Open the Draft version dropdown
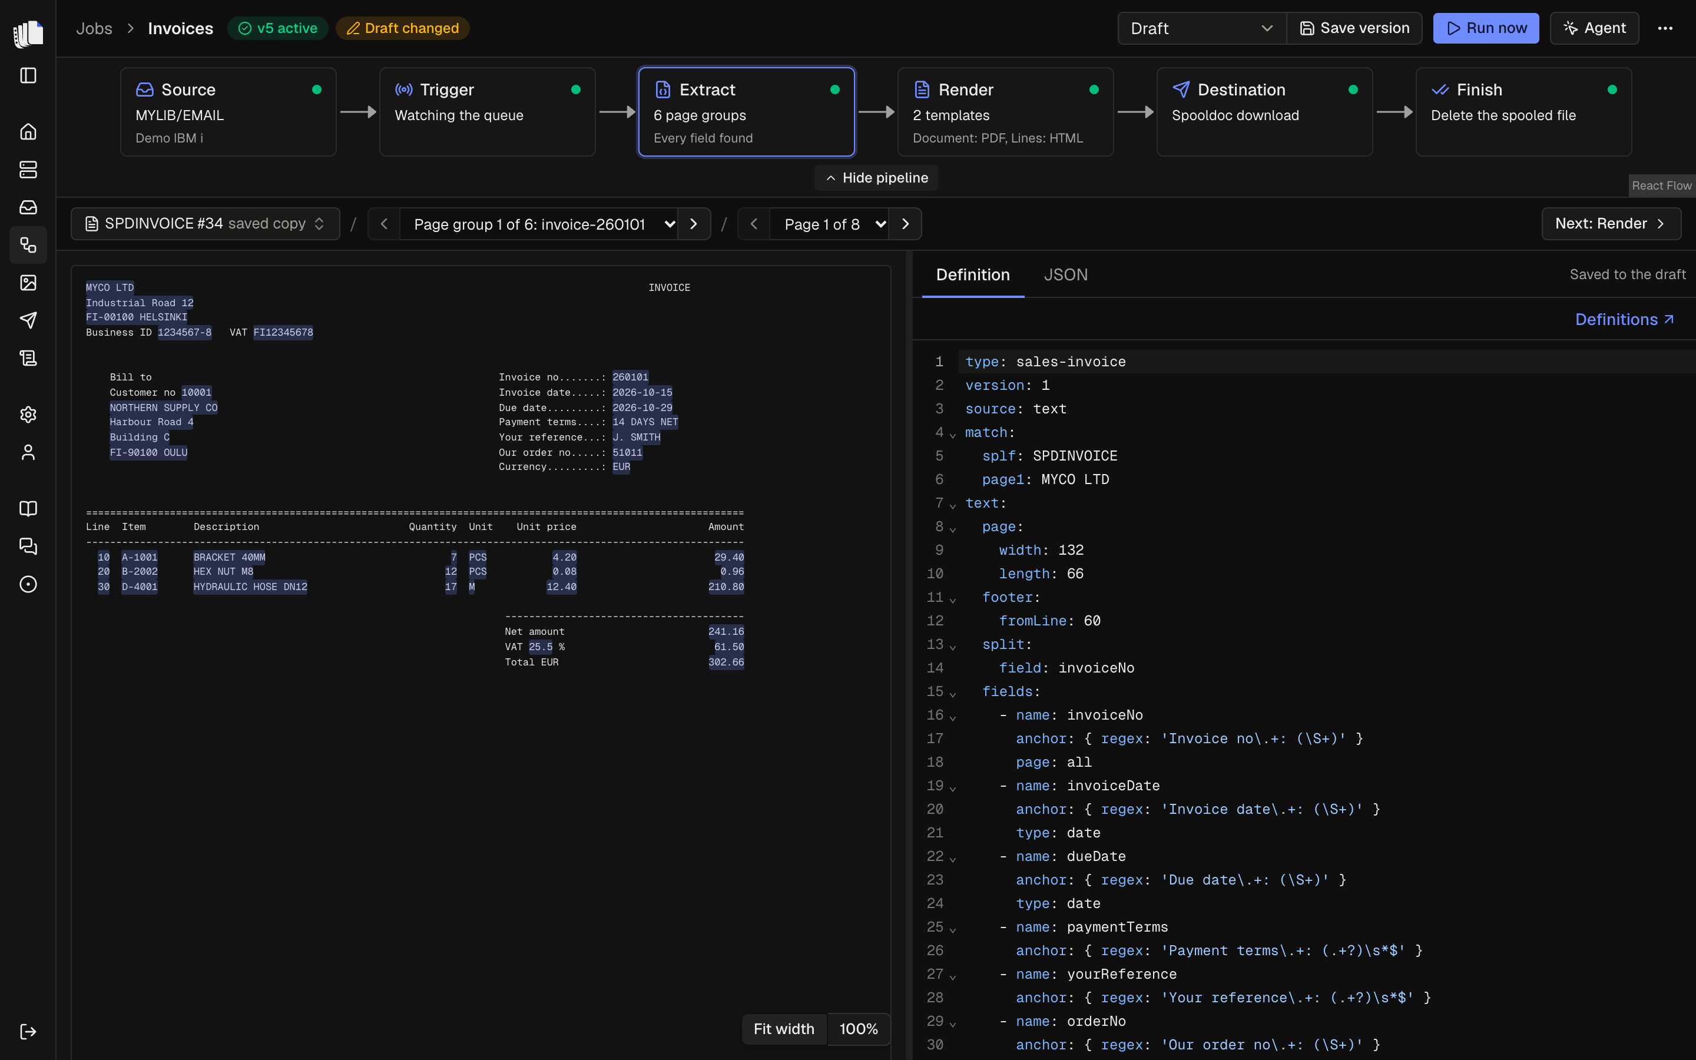Image resolution: width=1696 pixels, height=1060 pixels. 1201,28
